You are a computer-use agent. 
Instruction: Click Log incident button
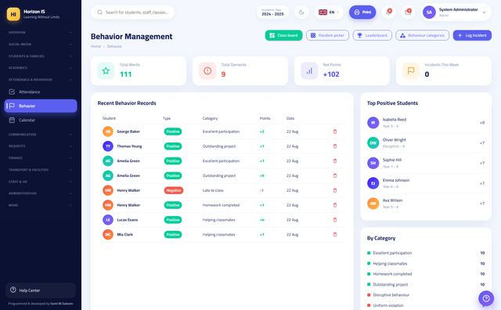472,35
